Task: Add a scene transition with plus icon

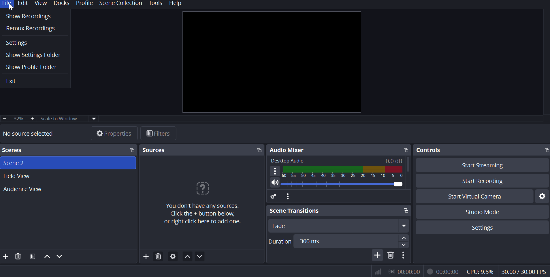Action: tap(377, 255)
